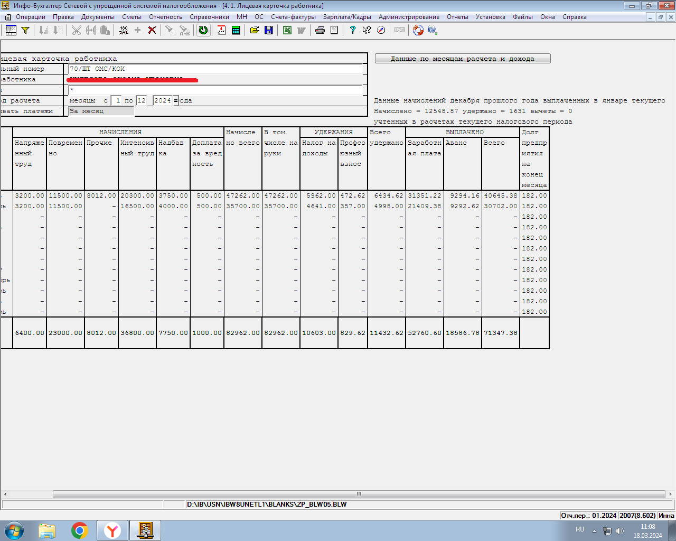The image size is (676, 541).
Task: Open the Зарплата/Кадры menu
Action: tap(347, 17)
